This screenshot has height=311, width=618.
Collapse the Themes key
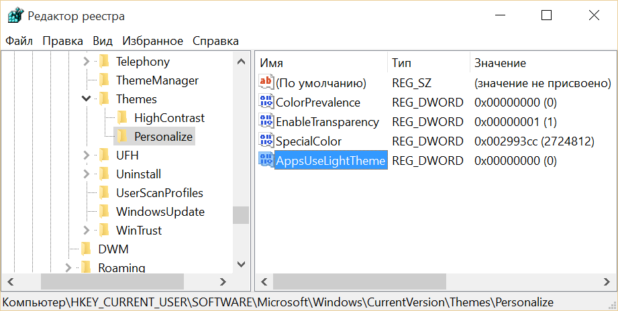point(87,99)
